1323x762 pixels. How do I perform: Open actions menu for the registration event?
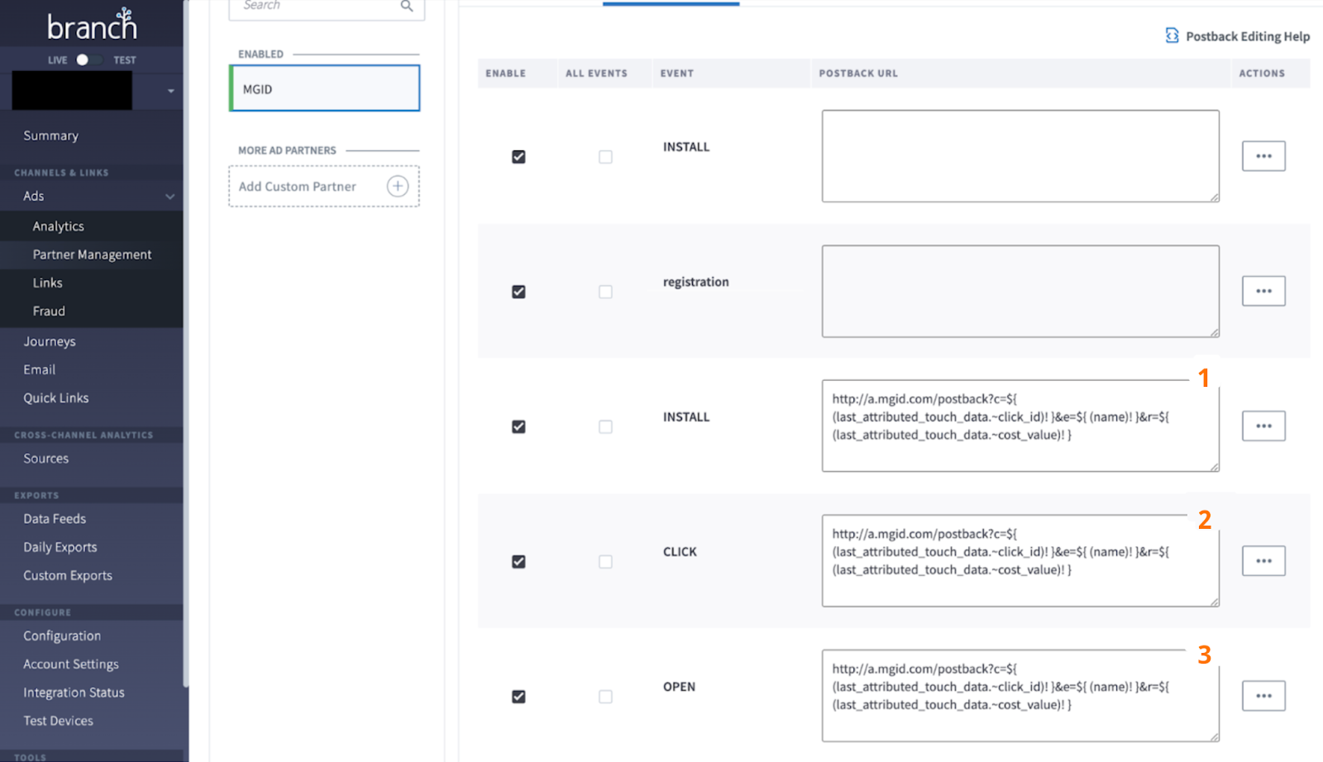pyautogui.click(x=1263, y=290)
